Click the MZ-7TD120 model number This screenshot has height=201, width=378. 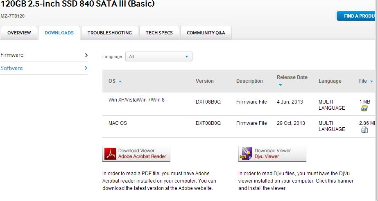[x=13, y=16]
